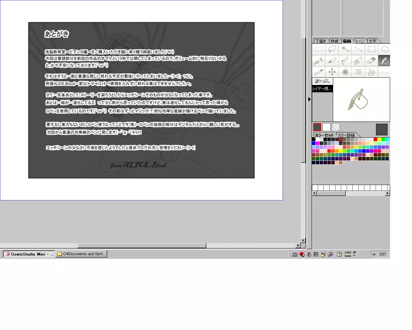Viewport: 412px width, 330px height.
Task: Expand hidden system tray icons chevron
Action: click(374, 254)
